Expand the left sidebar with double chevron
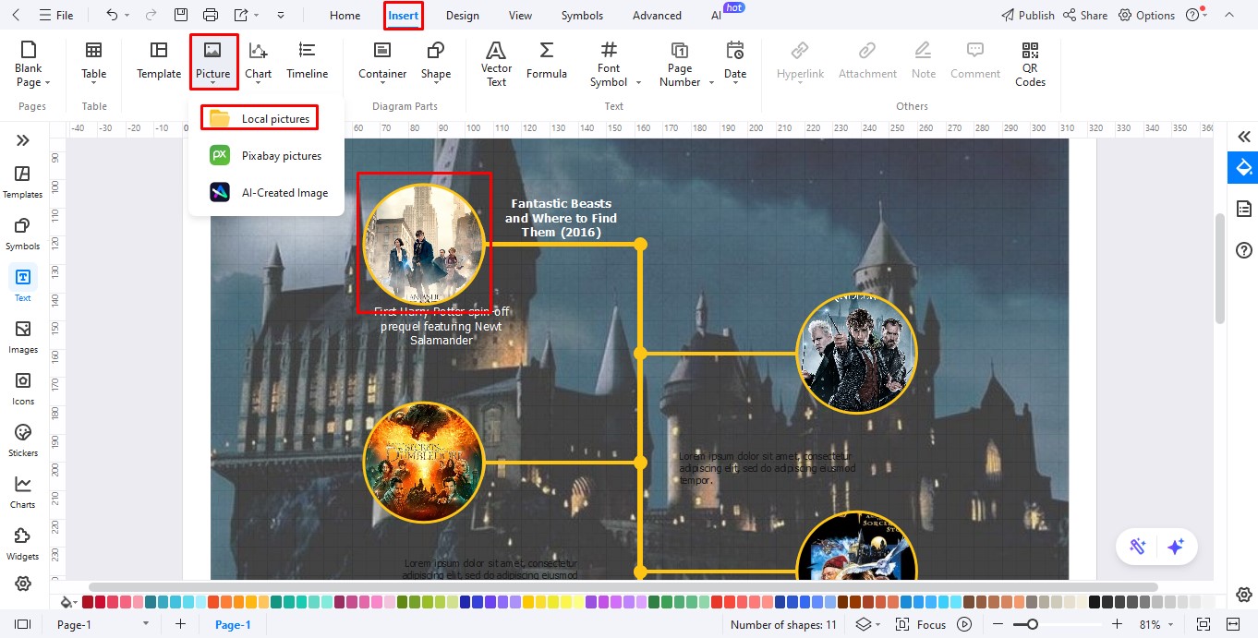 pos(23,140)
